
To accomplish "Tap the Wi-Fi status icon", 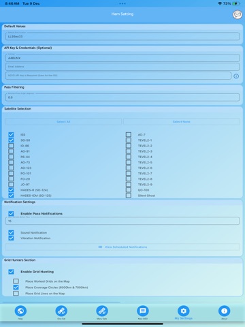I will pyautogui.click(x=220, y=3).
